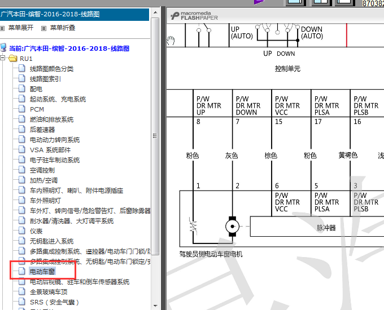Image resolution: width=384 pixels, height=310 pixels.
Task: Click the Macromedia FlashPaper logo
Action: point(194,16)
